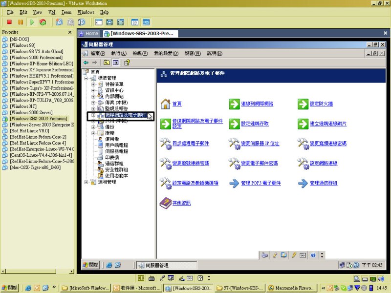
Task: Click the VMware red Power Off button
Action: coord(9,22)
